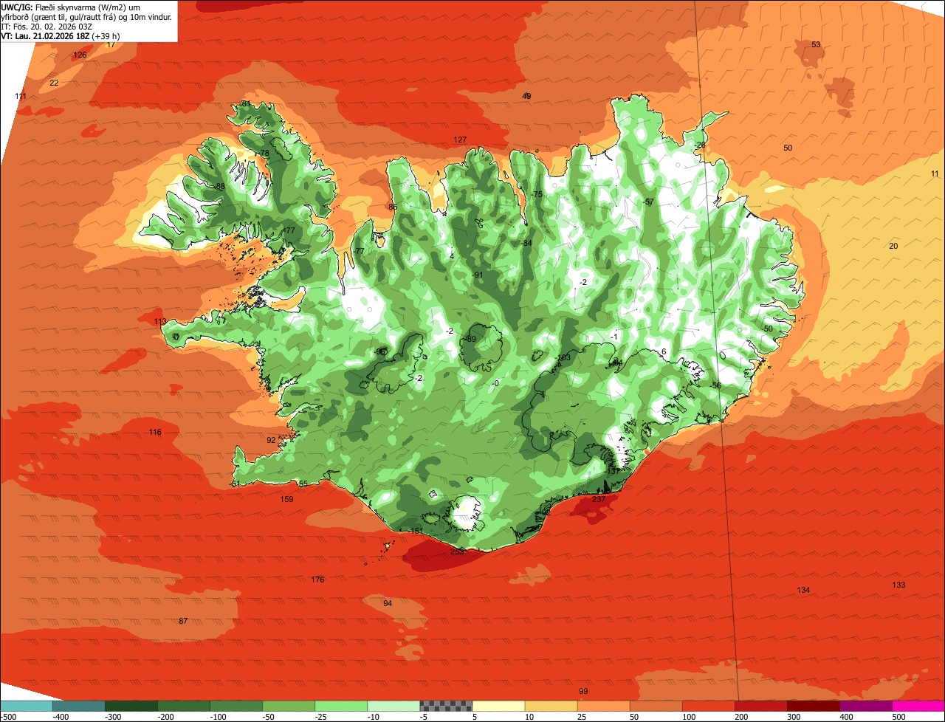Click the checkered legend swatch between -5 and 5
Image resolution: width=945 pixels, height=722 pixels.
coord(446,706)
